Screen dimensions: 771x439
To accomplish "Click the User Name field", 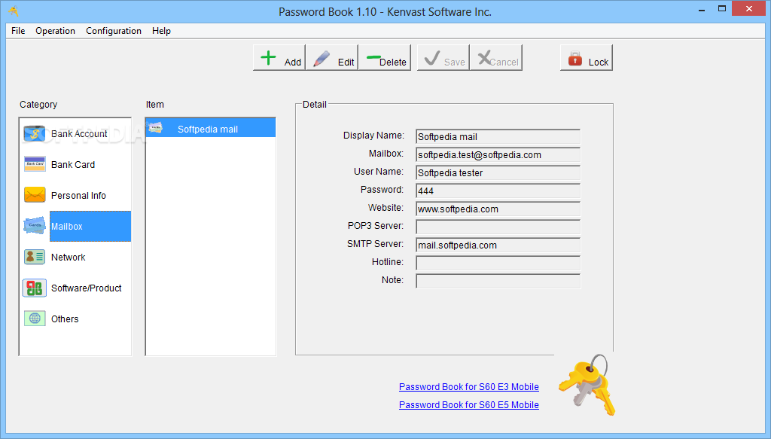I will click(x=498, y=173).
